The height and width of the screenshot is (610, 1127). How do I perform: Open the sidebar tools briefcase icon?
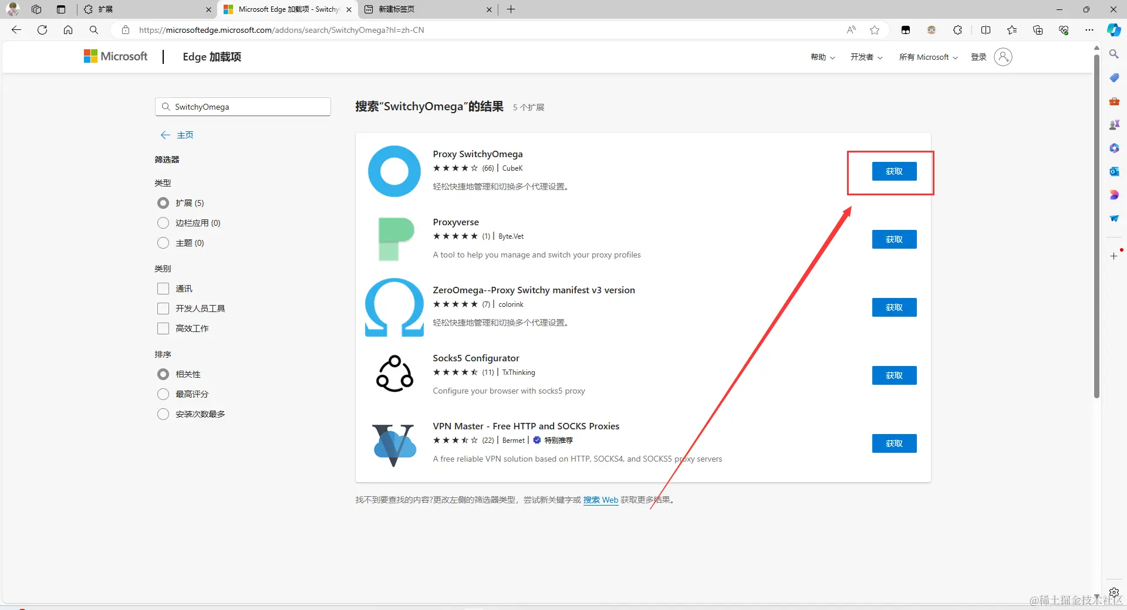[x=1114, y=101]
